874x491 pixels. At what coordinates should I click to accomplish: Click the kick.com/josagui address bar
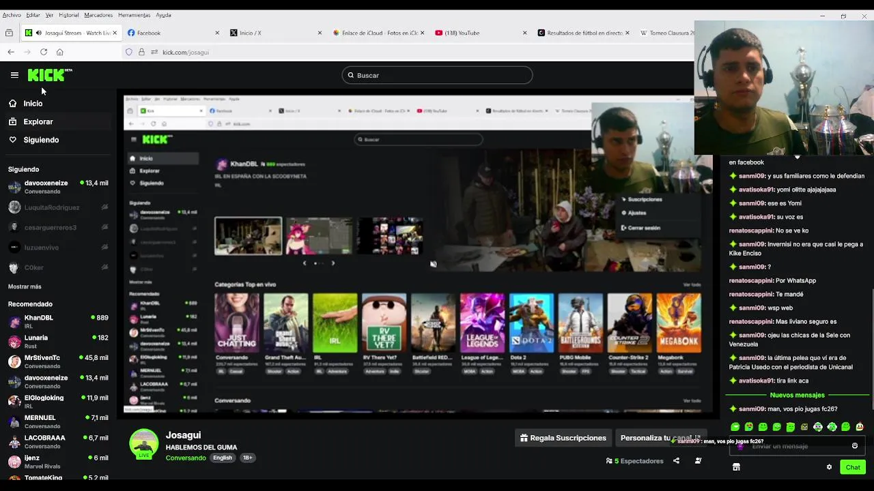coord(186,52)
